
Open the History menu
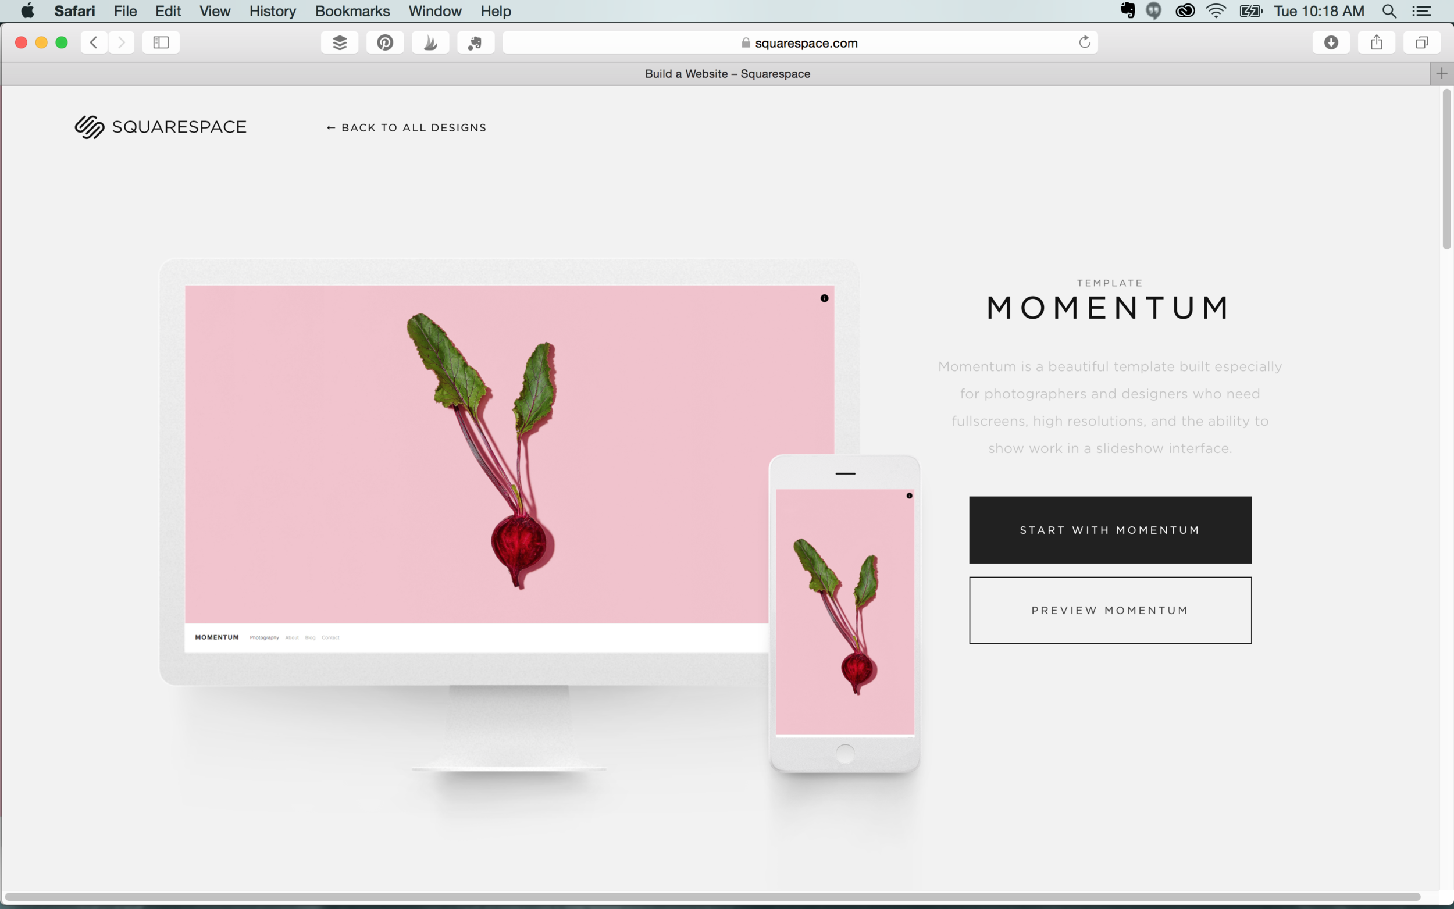[273, 11]
